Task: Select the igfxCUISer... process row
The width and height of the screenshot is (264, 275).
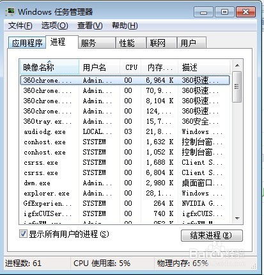Action: pyautogui.click(x=125, y=213)
